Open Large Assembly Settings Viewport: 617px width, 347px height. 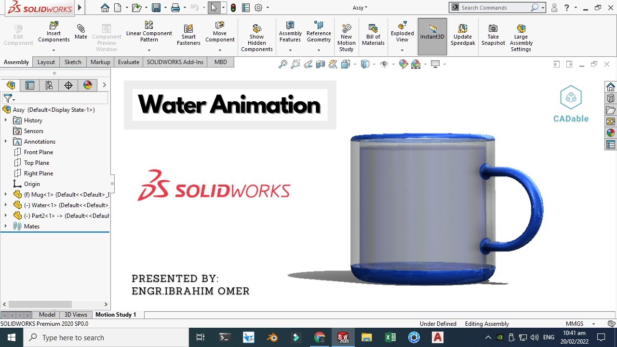(521, 38)
